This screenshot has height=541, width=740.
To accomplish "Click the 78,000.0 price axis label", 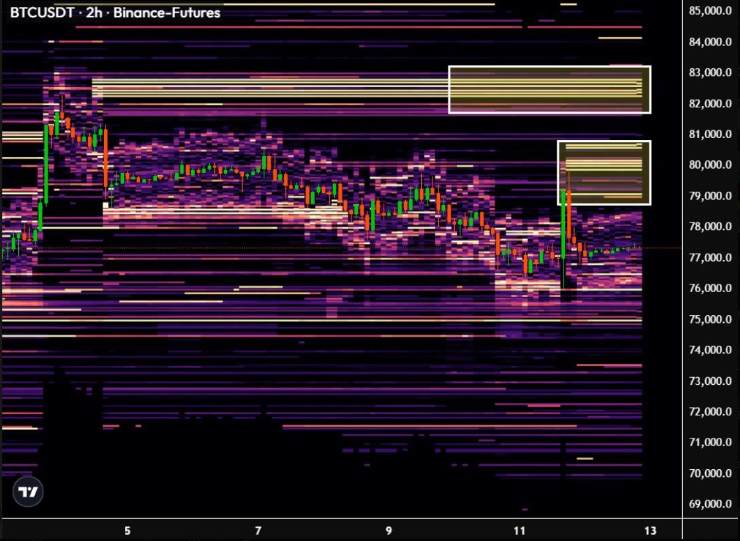I will point(710,227).
